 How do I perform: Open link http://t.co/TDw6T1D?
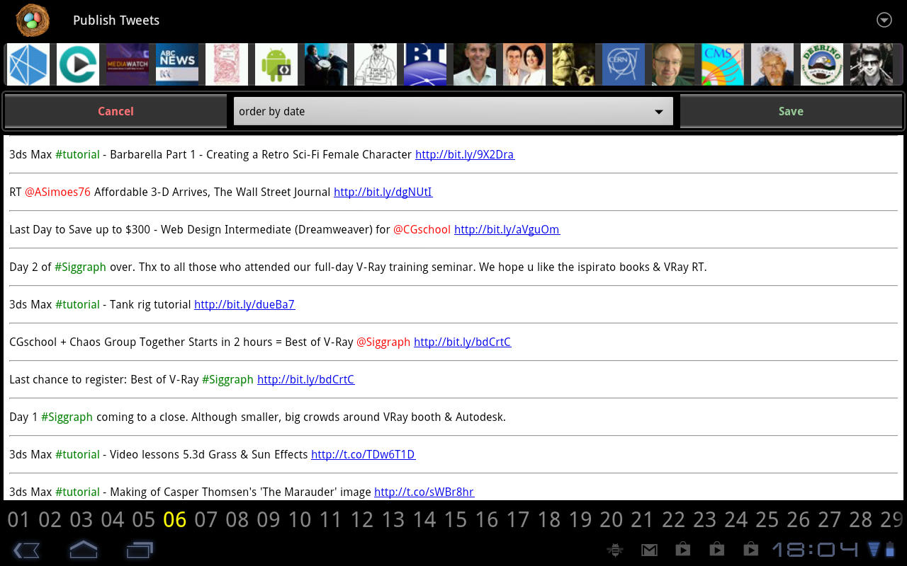coord(364,454)
